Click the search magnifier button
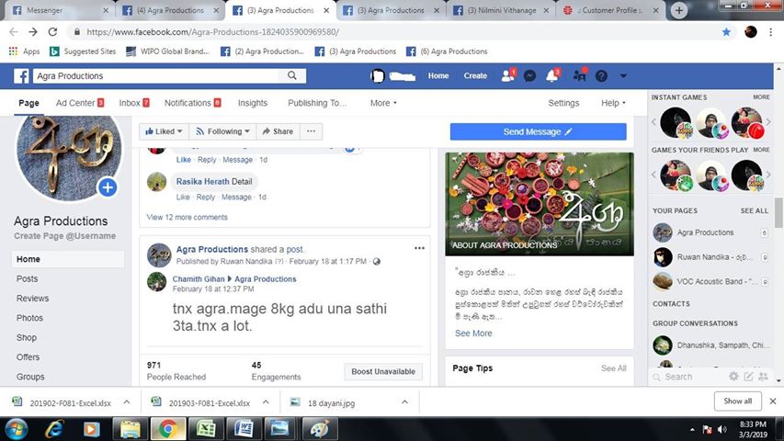 [292, 75]
